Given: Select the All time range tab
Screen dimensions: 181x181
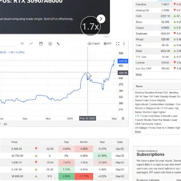Looking at the screenshot, I should coord(5,124).
